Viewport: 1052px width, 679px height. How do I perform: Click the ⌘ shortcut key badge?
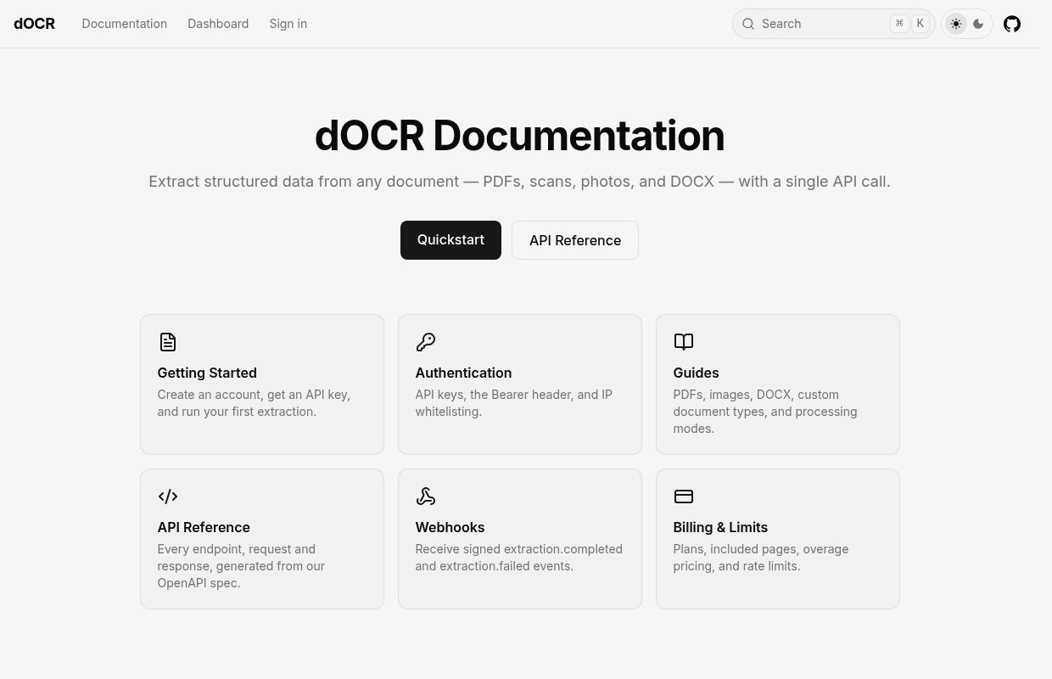(899, 24)
